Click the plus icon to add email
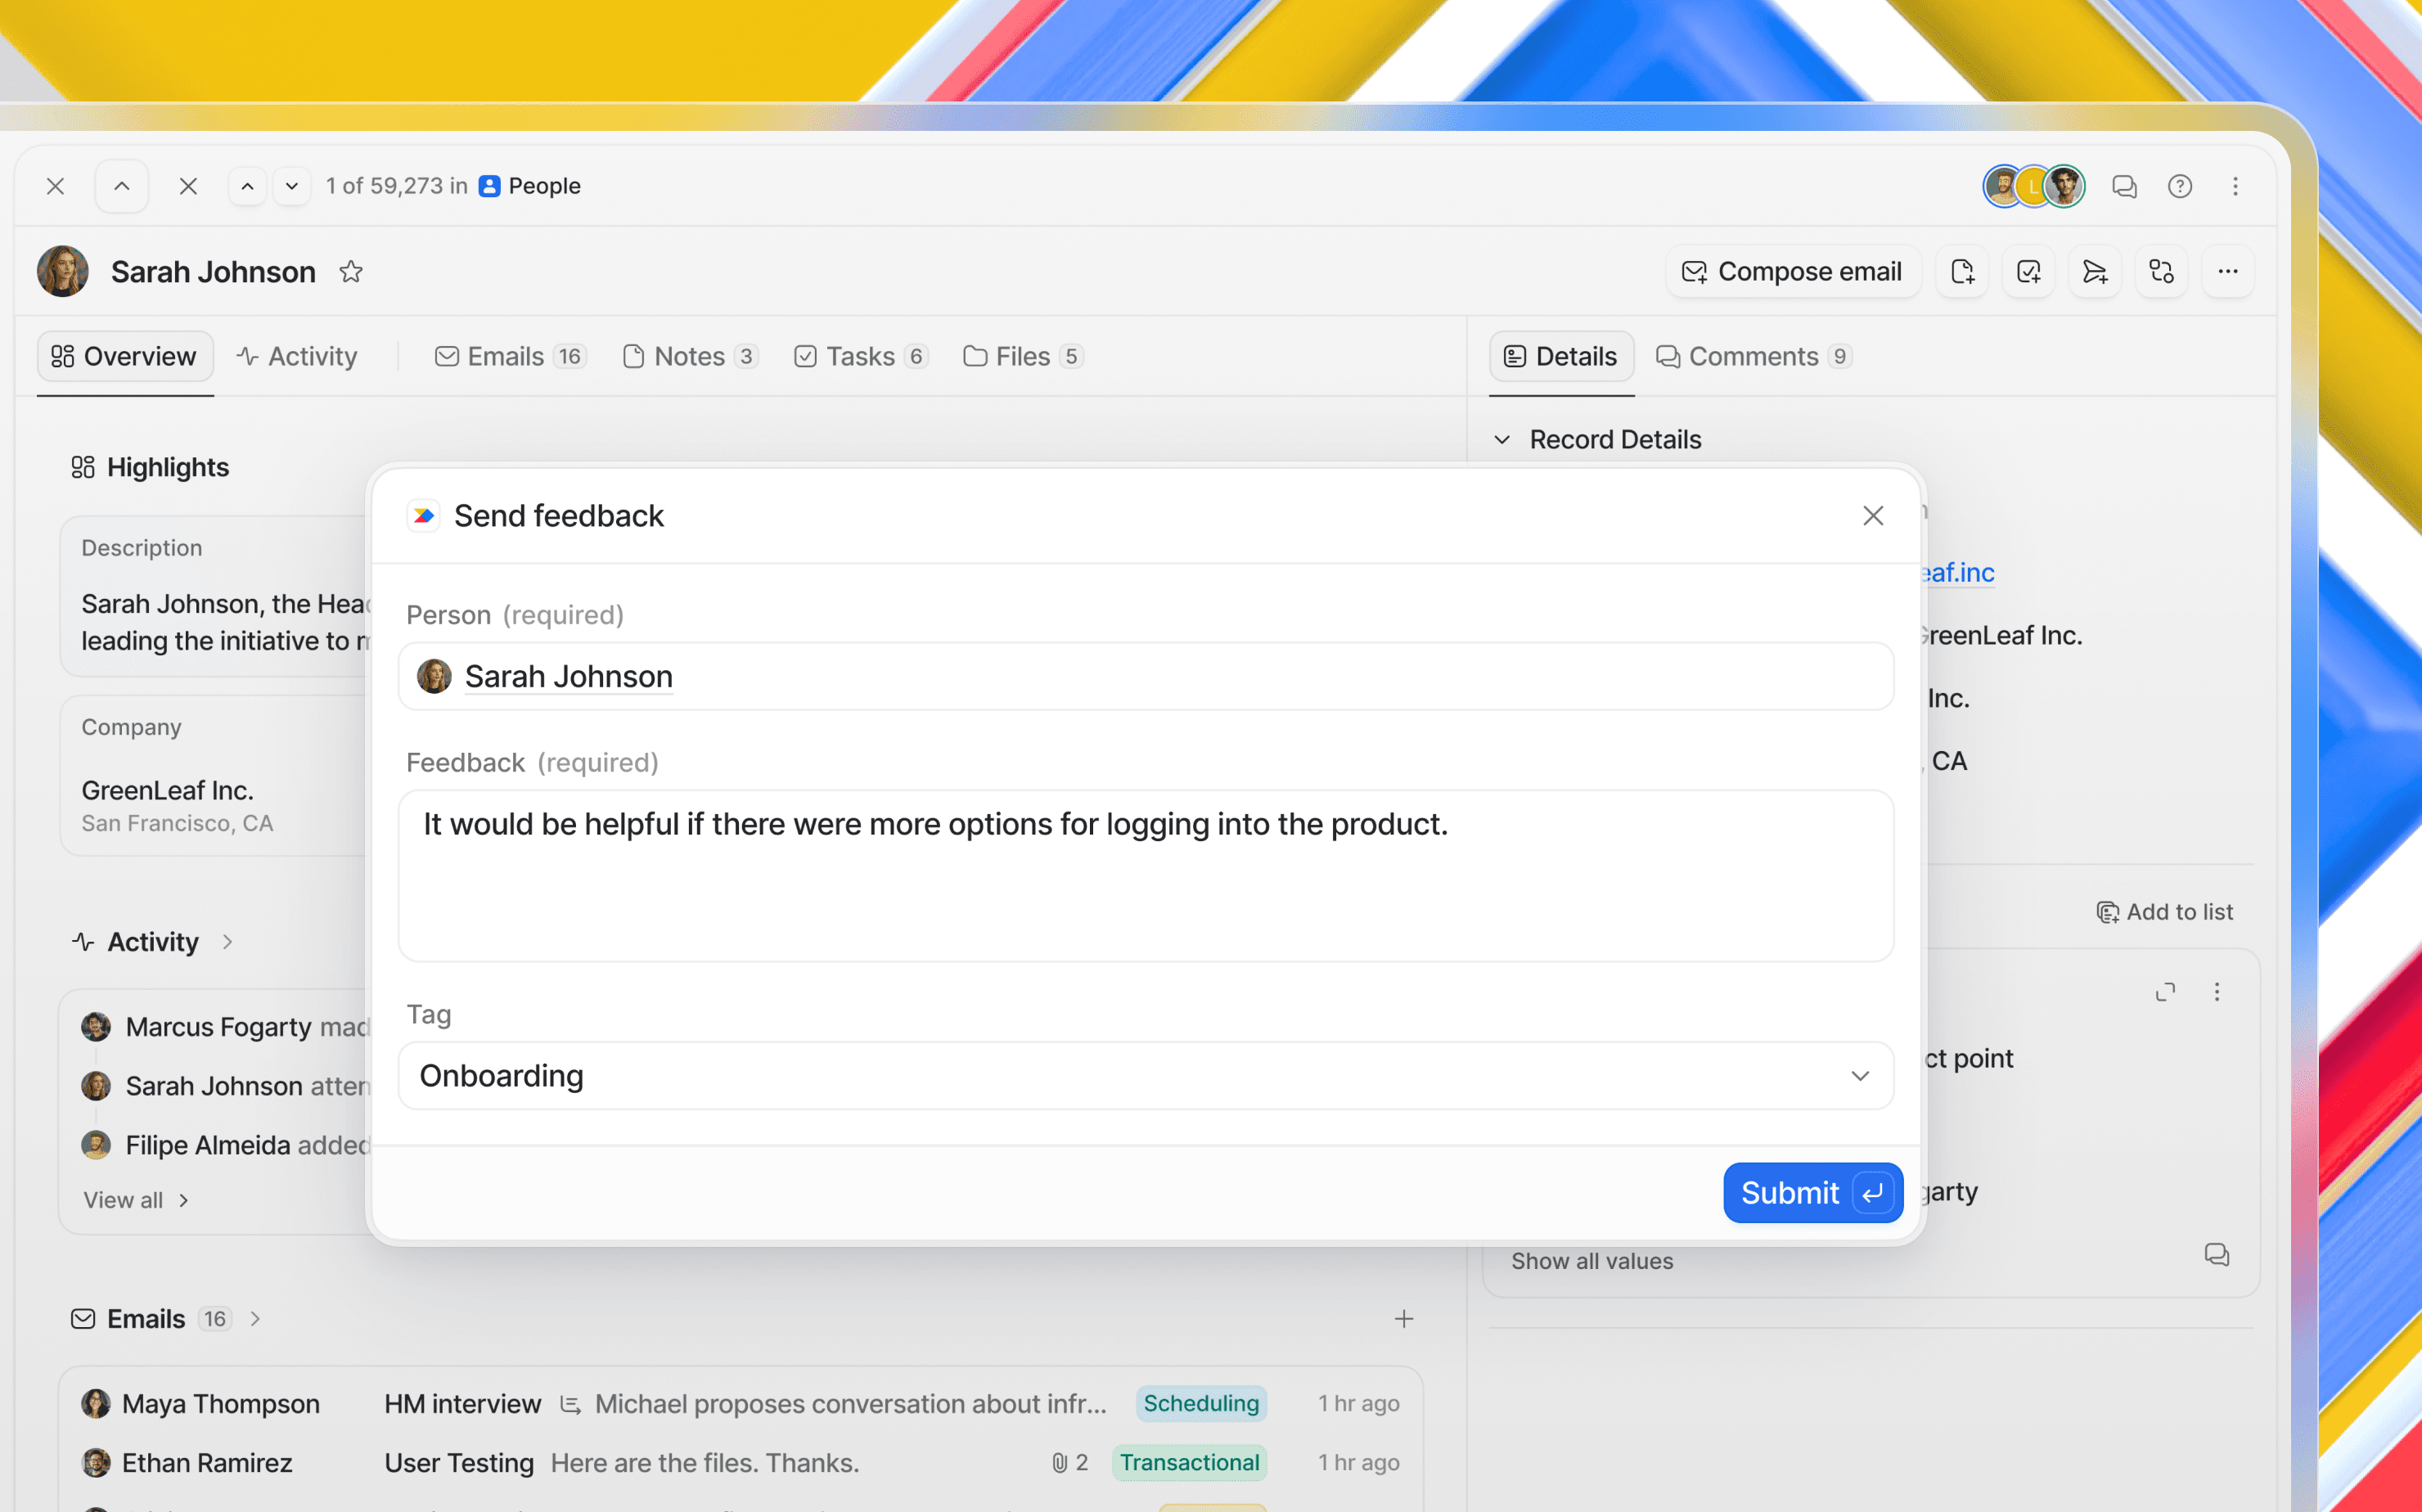 pyautogui.click(x=1404, y=1319)
